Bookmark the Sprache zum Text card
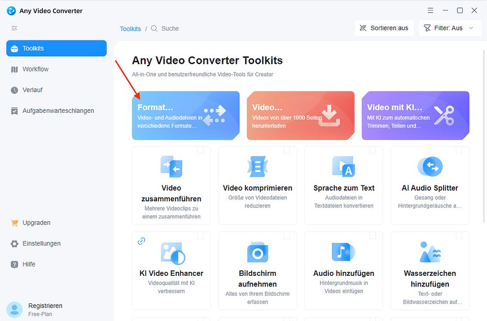This screenshot has width=487, height=321. [373, 151]
